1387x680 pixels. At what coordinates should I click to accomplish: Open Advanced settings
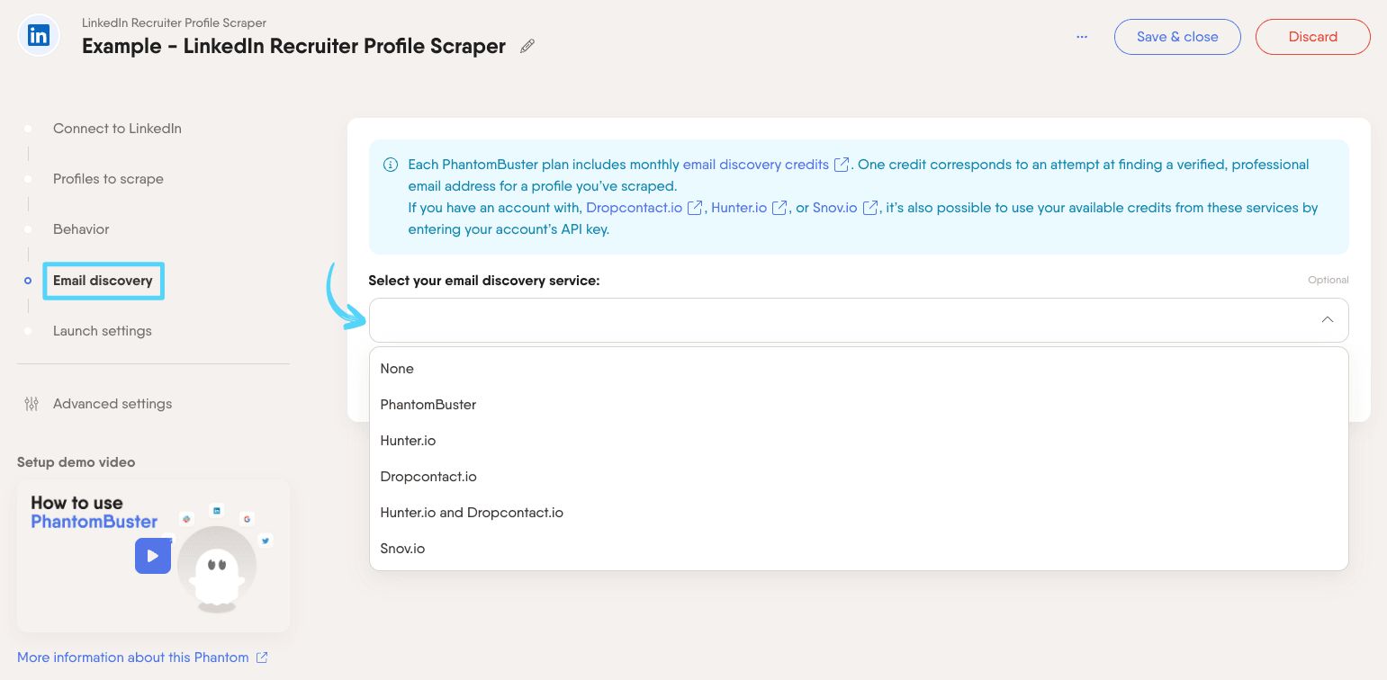[x=113, y=404]
